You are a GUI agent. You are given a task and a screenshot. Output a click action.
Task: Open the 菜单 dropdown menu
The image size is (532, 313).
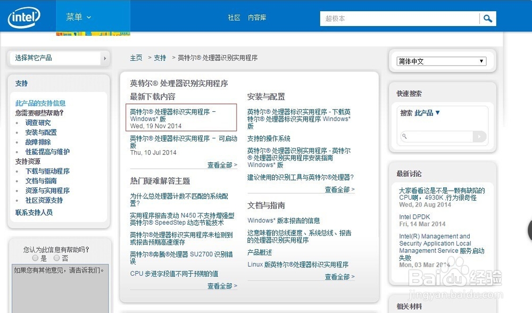(x=78, y=17)
